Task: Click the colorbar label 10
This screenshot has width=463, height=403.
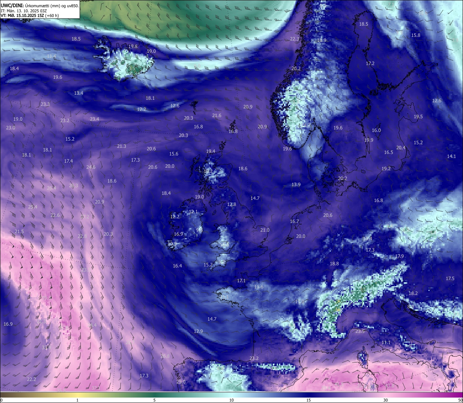Action: pos(231,400)
